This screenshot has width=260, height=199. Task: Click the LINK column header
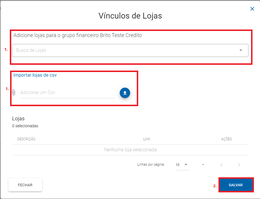tap(147, 139)
